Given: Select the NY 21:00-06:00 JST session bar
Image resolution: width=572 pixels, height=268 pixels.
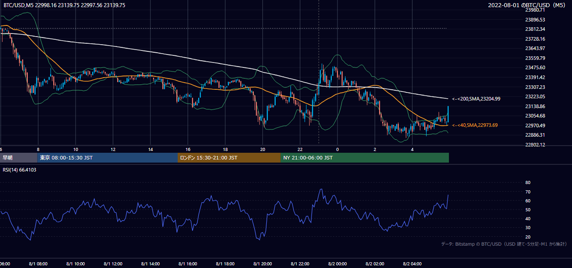Looking at the screenshot, I should pyautogui.click(x=365, y=158).
